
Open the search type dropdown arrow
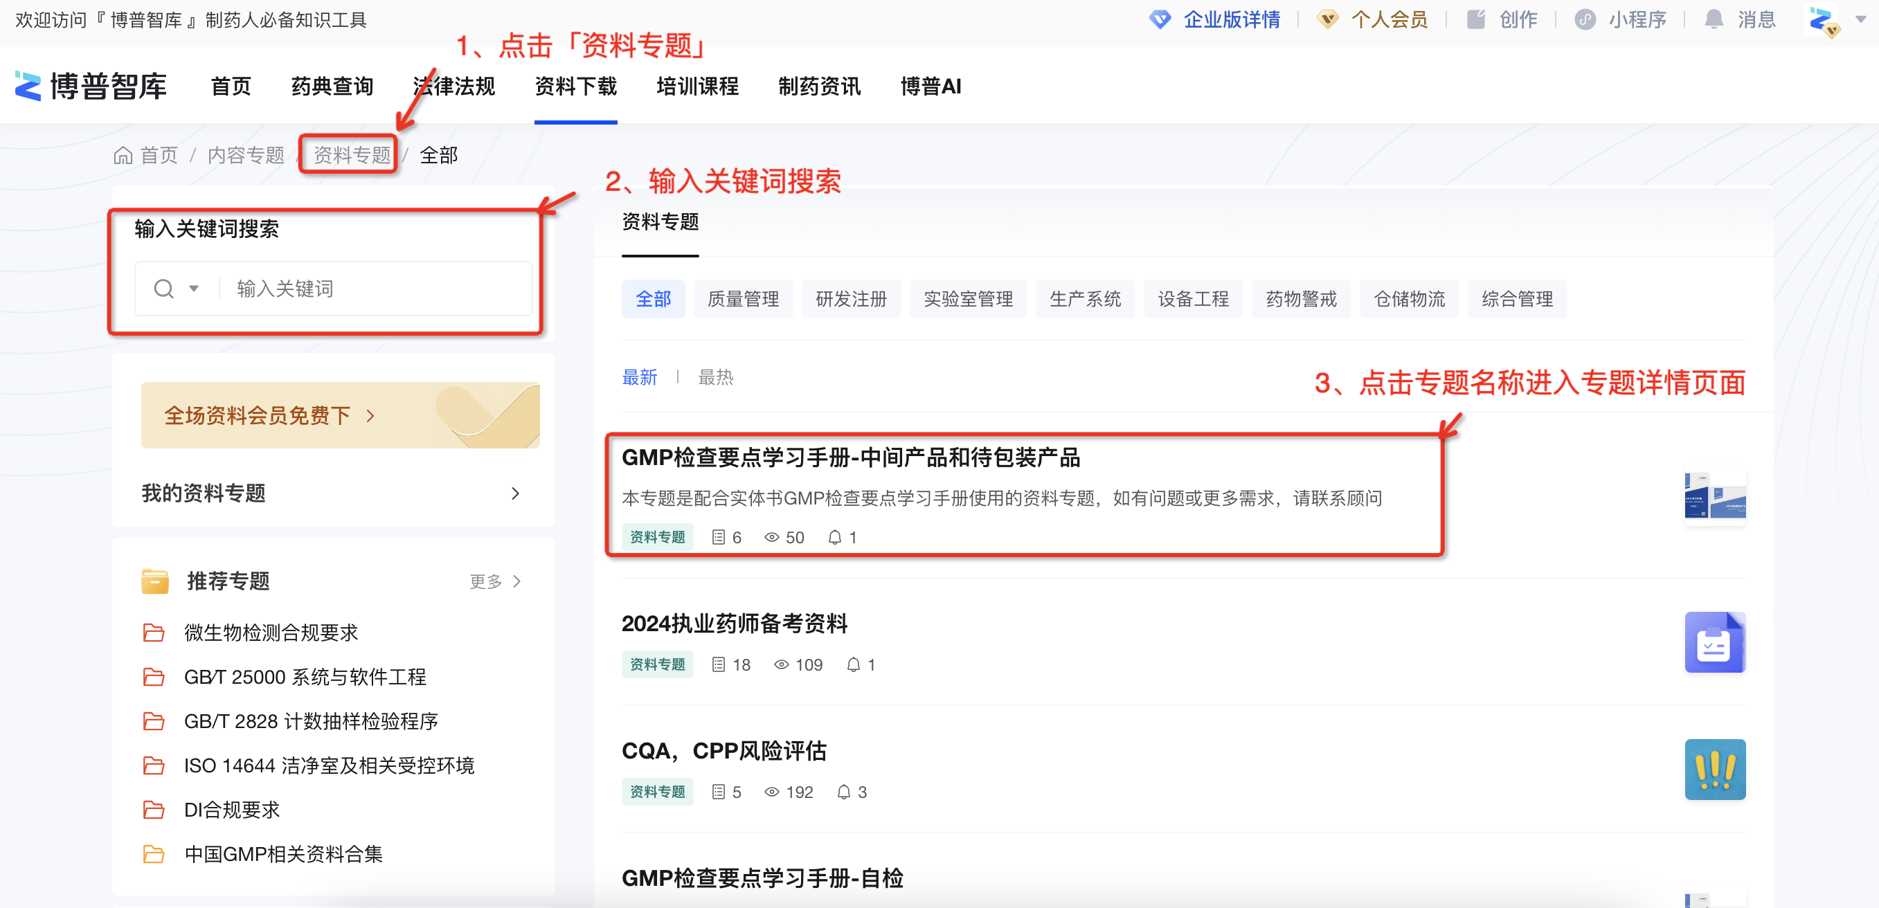(194, 289)
